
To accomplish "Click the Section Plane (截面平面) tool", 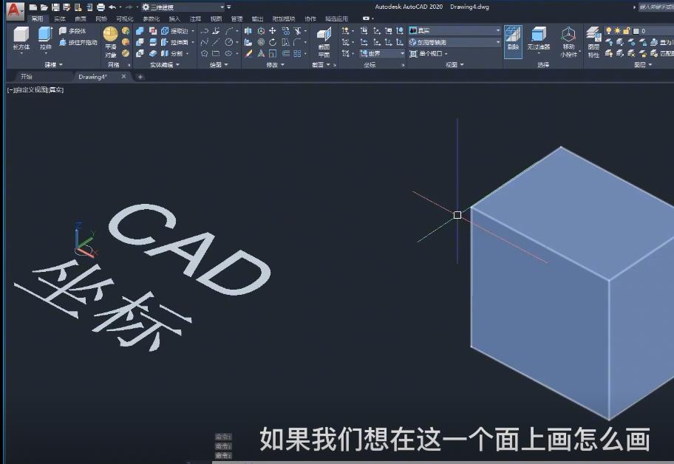I will point(324,35).
